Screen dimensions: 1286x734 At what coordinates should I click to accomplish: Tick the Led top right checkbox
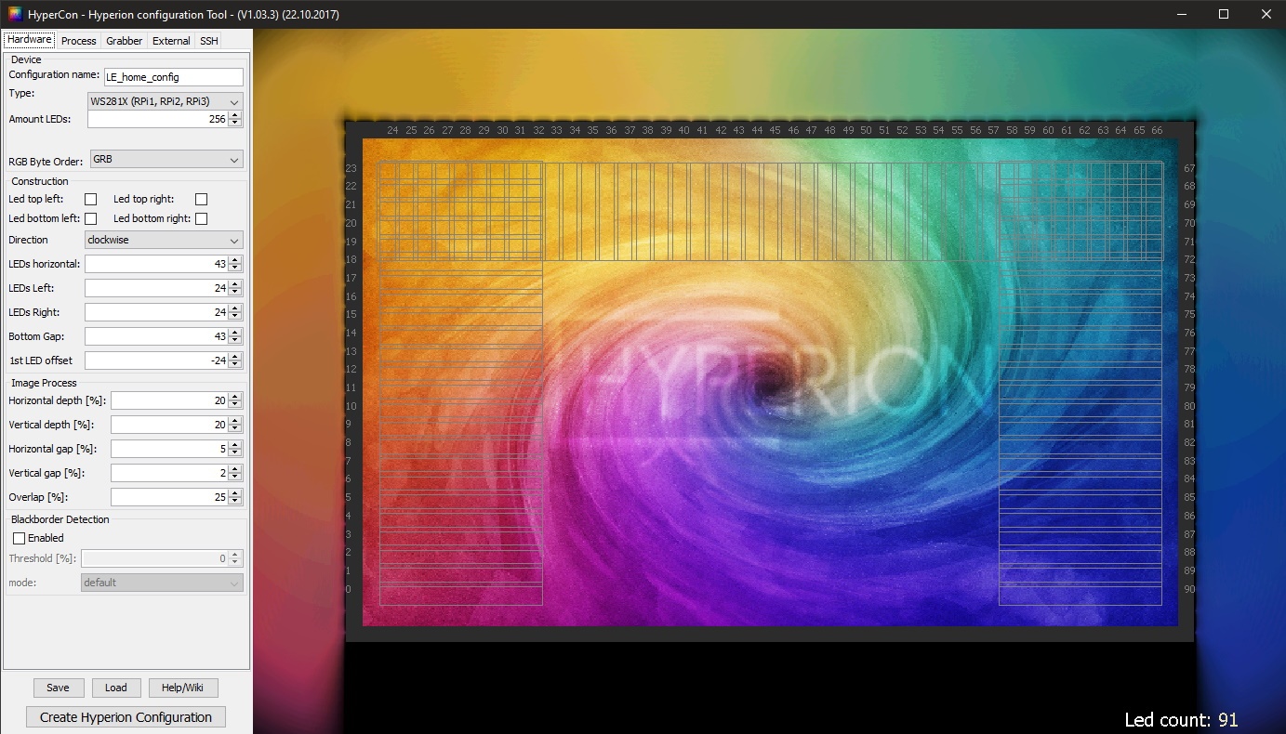[202, 199]
